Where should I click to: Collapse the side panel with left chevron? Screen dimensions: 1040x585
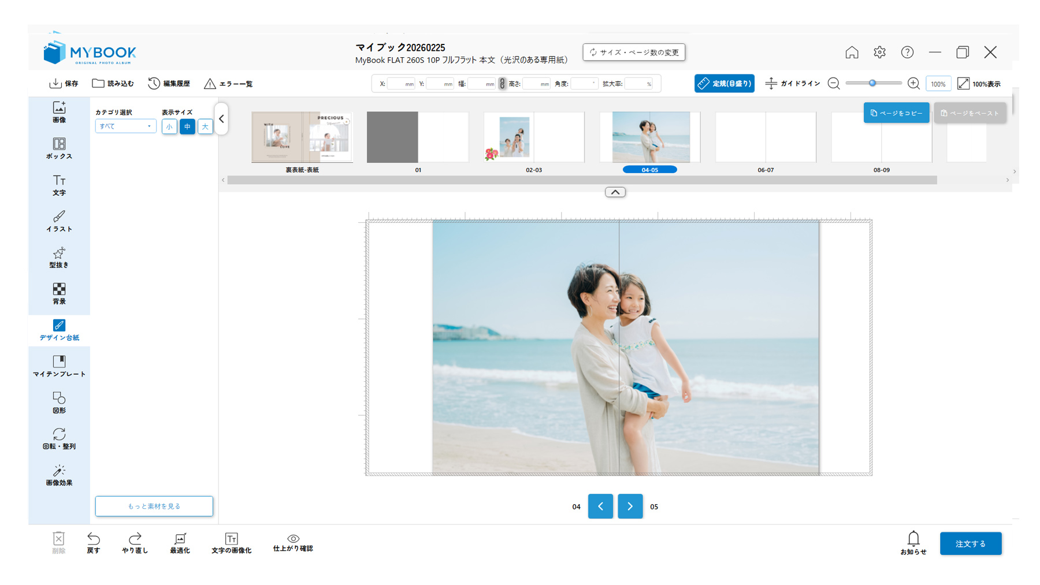221,119
